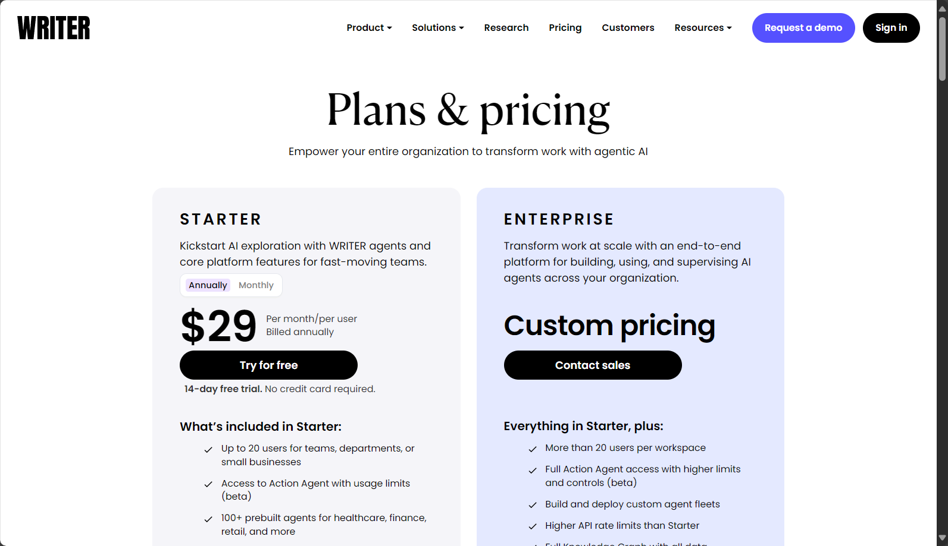Click checkmark beside '100+ prebuilt agents'
Screen dimensions: 948x546
pyautogui.click(x=208, y=519)
